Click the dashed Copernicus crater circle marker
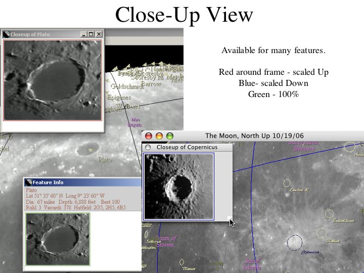 tap(294, 243)
